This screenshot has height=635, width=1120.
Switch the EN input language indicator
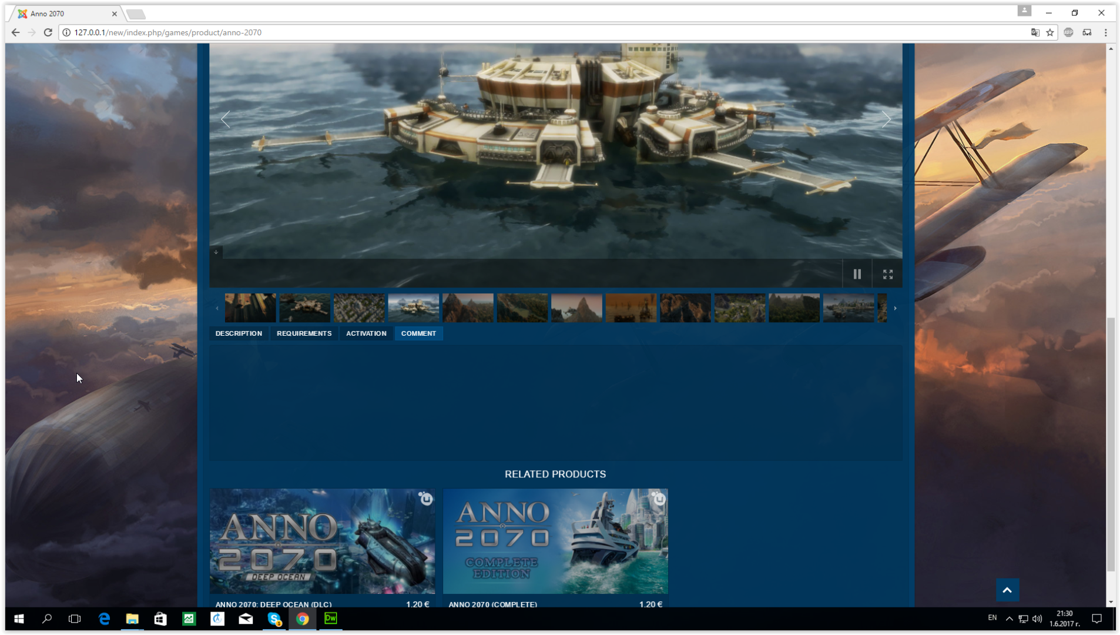tap(992, 618)
